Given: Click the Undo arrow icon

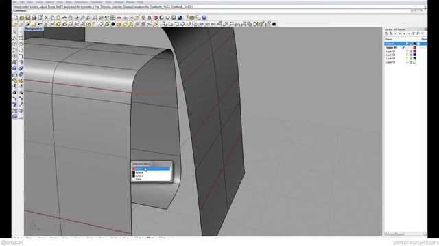Looking at the screenshot, I should click(64, 18).
